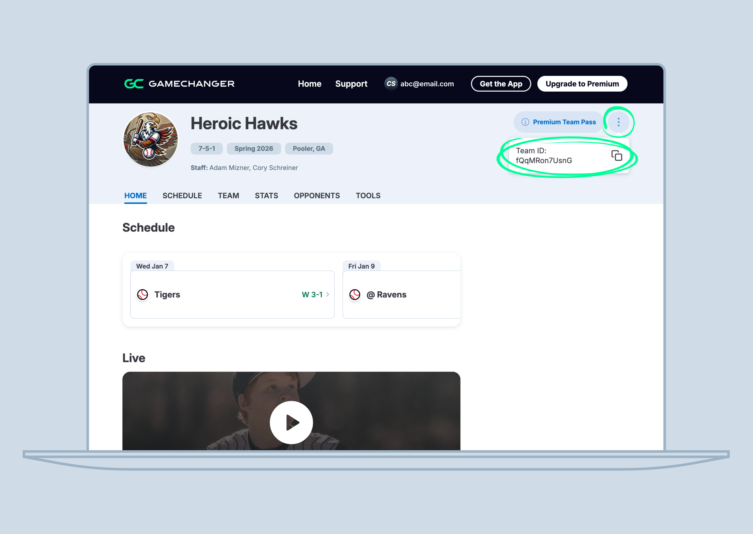Viewport: 753px width, 534px height.
Task: Click the Tigers game baseball icon
Action: point(143,295)
